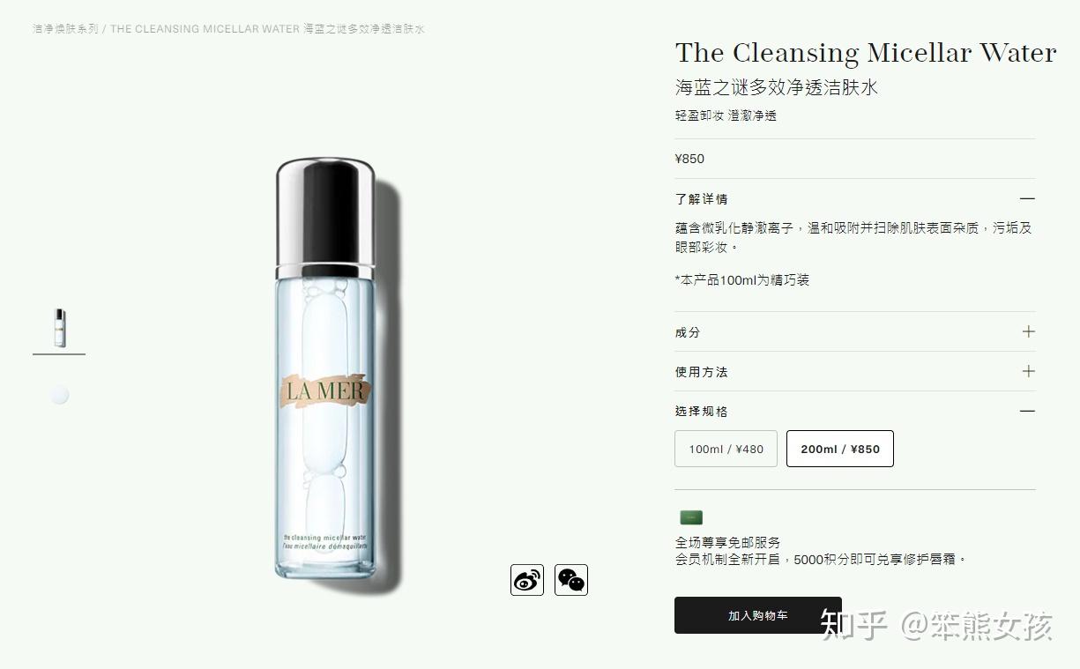
Task: Select the 100ml / ¥480 size option
Action: point(726,449)
